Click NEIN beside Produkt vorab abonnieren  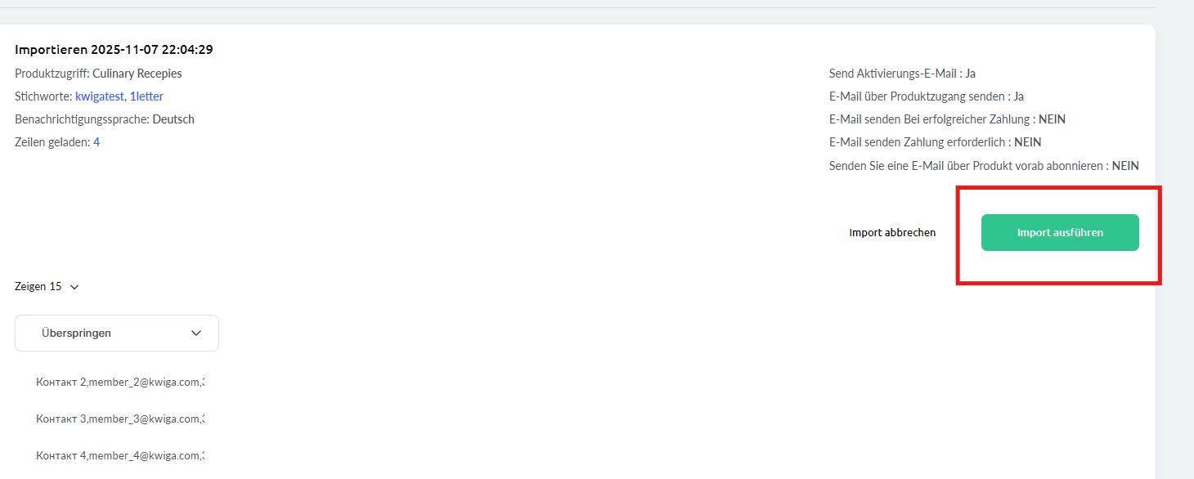(1125, 166)
